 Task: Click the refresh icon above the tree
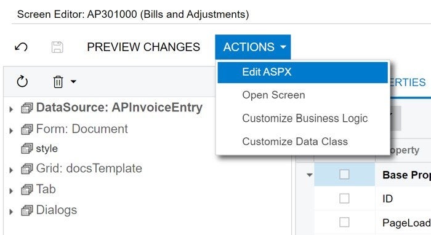(x=22, y=82)
